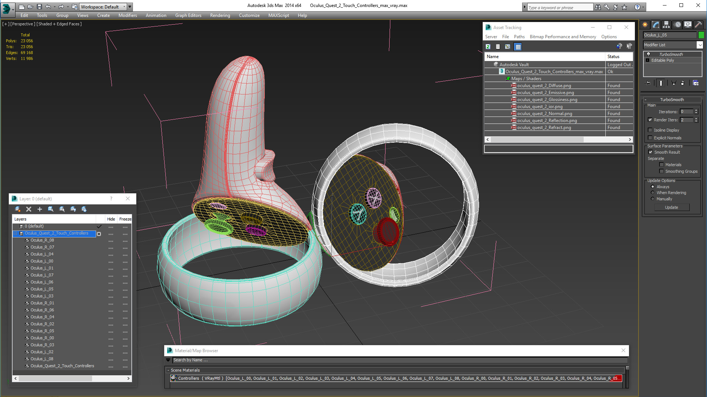Select the Always update option
The image size is (707, 397).
[x=653, y=187]
